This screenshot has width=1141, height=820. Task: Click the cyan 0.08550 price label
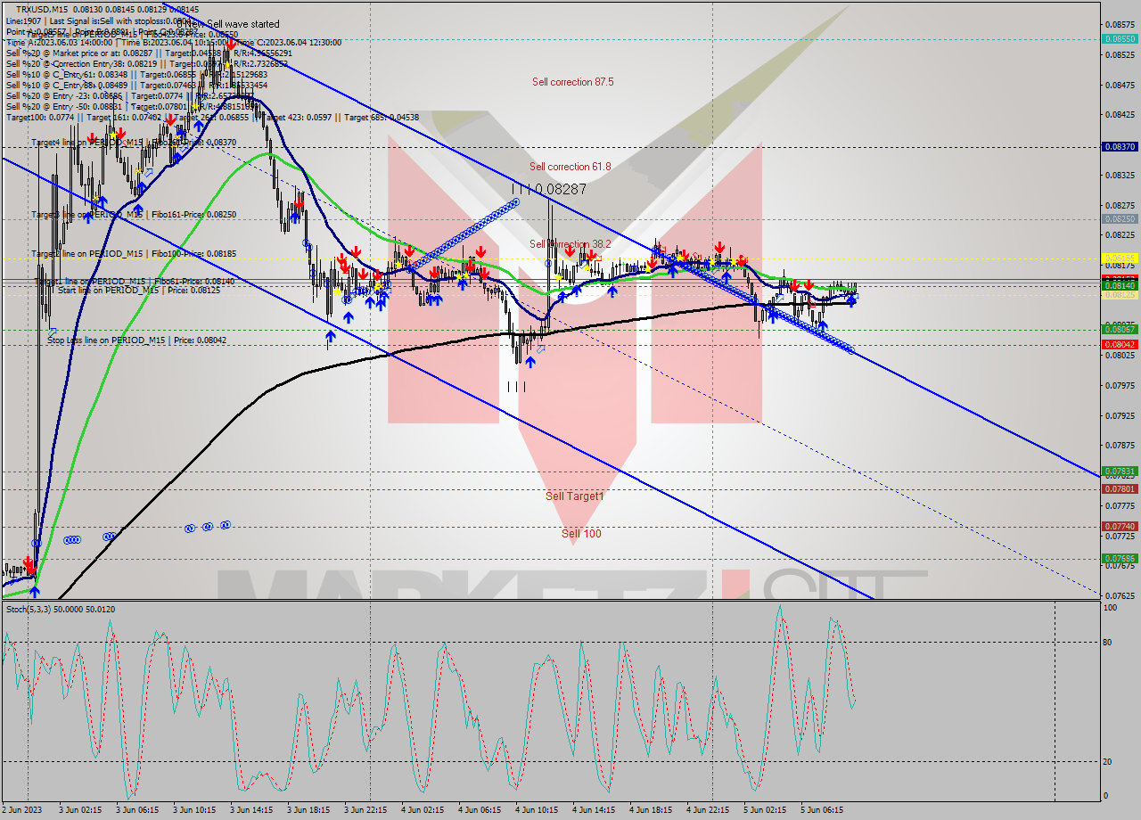[x=1120, y=40]
